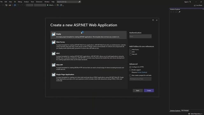Click the Empty template icon

point(54,34)
